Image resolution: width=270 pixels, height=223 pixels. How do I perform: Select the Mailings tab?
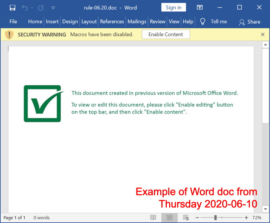pyautogui.click(x=137, y=21)
